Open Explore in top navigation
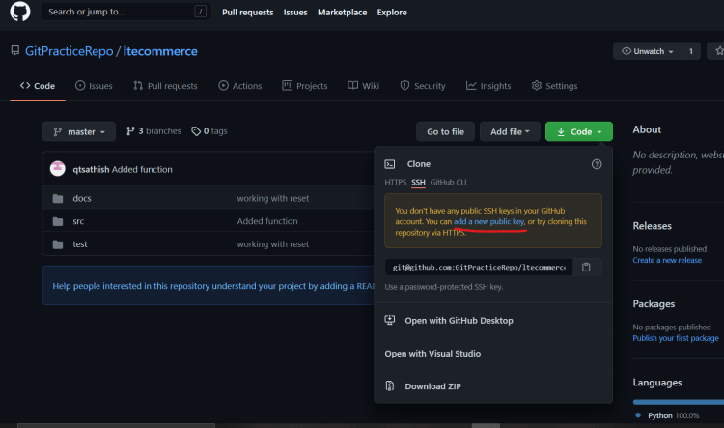This screenshot has width=724, height=428. [392, 13]
